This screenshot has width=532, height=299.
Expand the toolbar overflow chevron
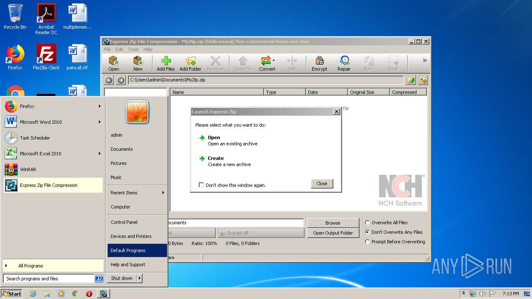(x=424, y=61)
